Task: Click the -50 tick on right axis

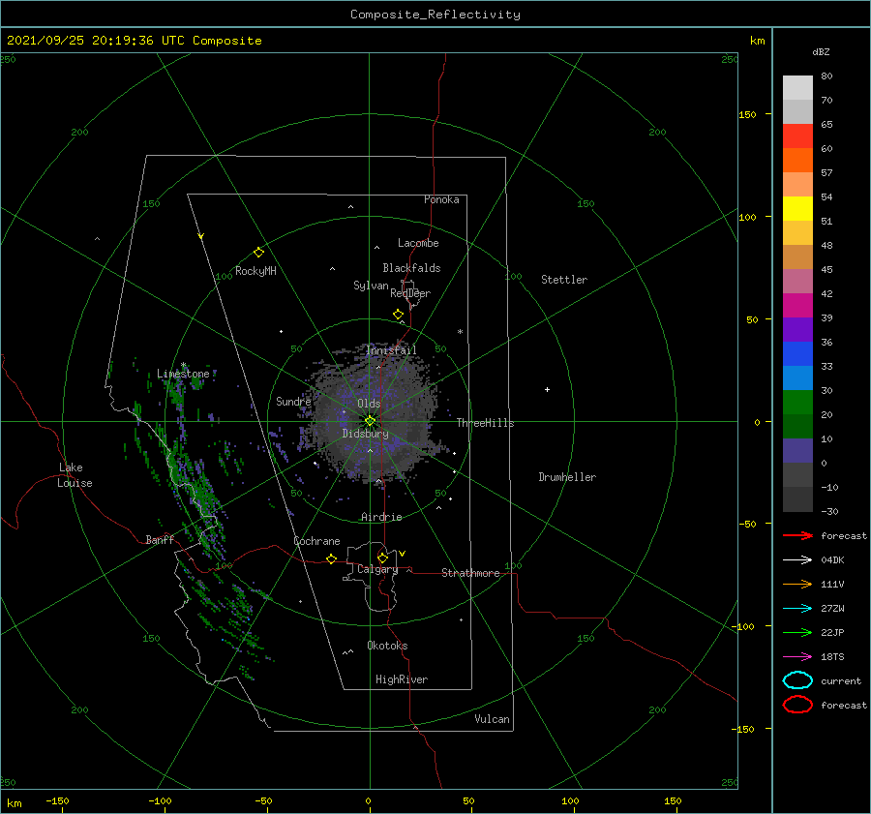Action: pyautogui.click(x=746, y=524)
